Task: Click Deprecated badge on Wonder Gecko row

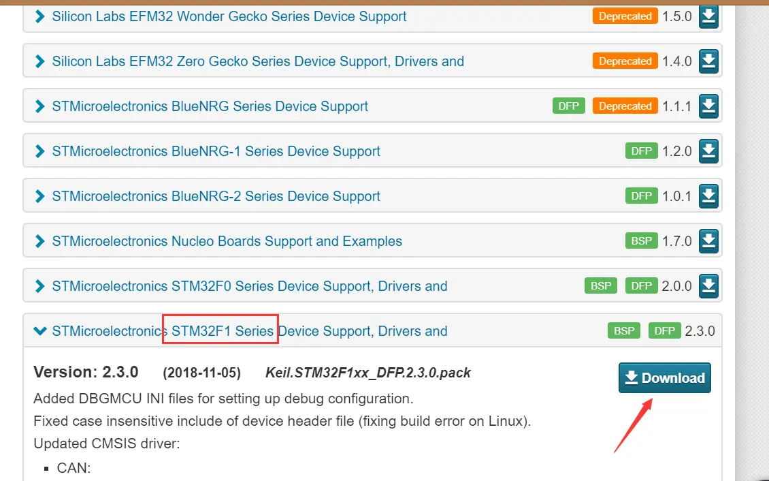Action: [625, 16]
